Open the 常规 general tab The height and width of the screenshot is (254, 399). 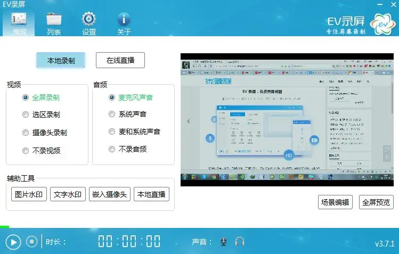click(x=19, y=23)
